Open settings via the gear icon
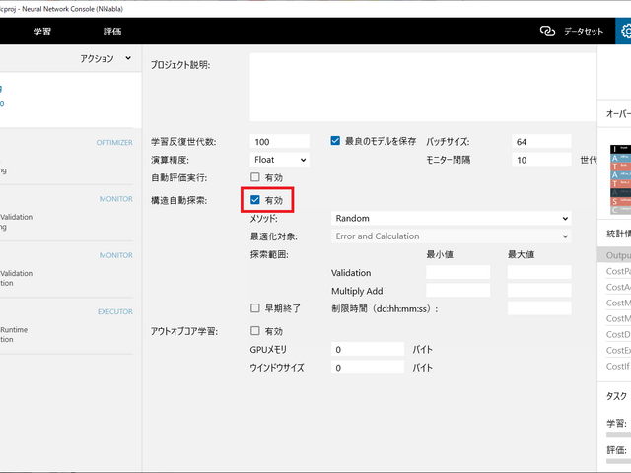Image resolution: width=631 pixels, height=473 pixels. click(x=623, y=32)
